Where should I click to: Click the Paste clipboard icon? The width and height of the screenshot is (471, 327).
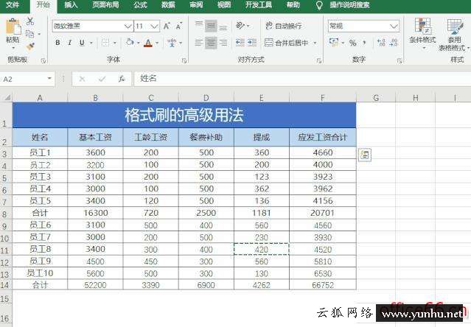point(13,27)
